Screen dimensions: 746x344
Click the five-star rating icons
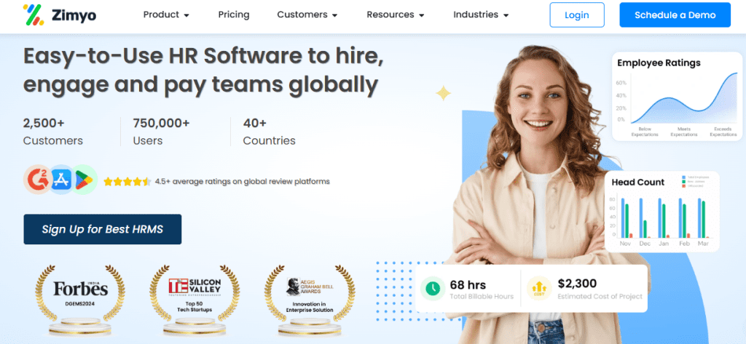click(127, 182)
